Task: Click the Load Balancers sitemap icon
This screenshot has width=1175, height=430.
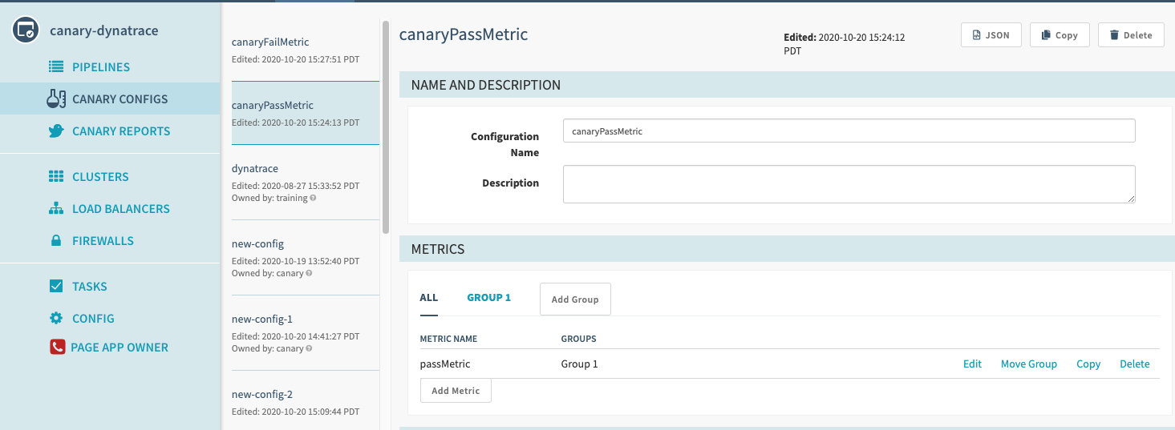Action: 56,209
